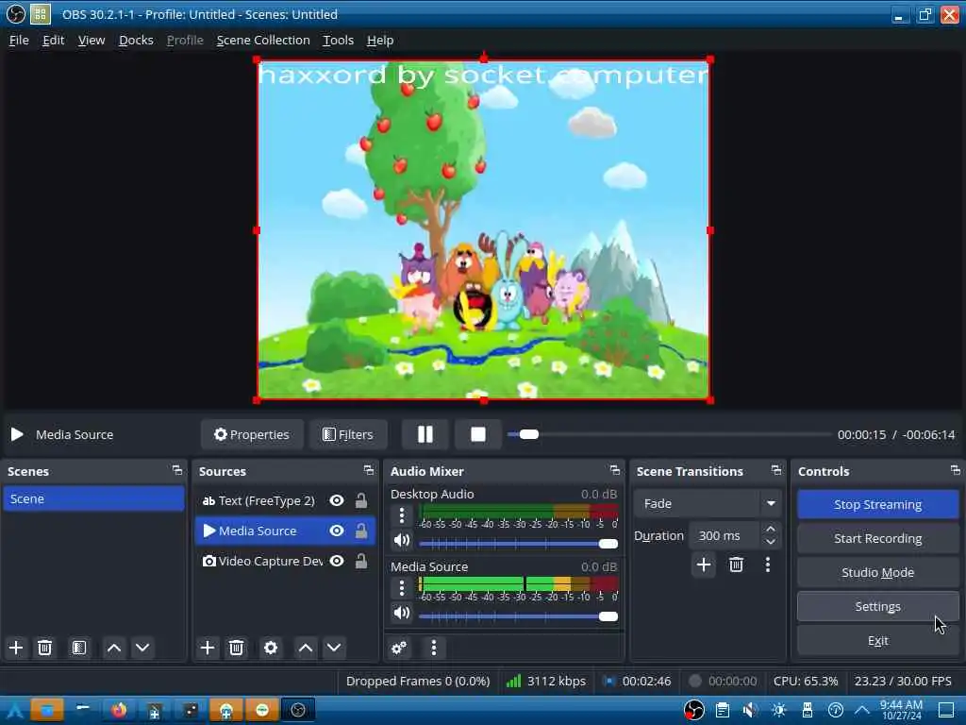Lock the Video Capture Device source
This screenshot has width=966, height=725.
coord(361,561)
